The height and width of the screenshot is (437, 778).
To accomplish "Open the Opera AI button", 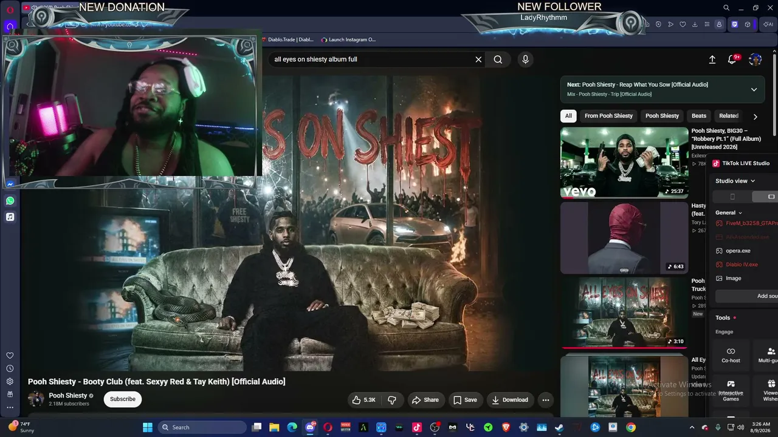I will pos(768,24).
